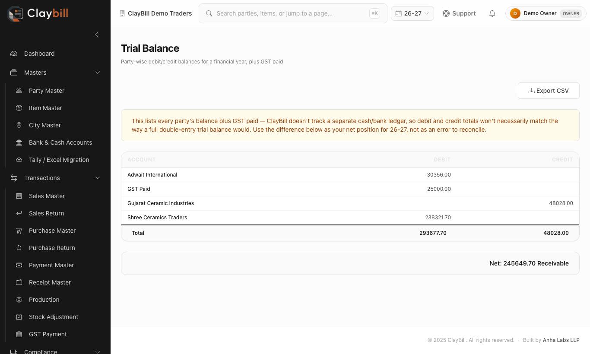The height and width of the screenshot is (354, 590).
Task: Click the GST Payment bank icon
Action: (x=19, y=334)
